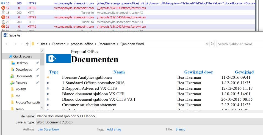Open Save as type dropdown

pyautogui.click(x=150, y=122)
